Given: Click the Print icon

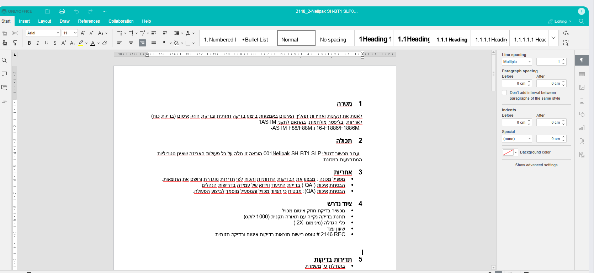Looking at the screenshot, I should pyautogui.click(x=62, y=11).
